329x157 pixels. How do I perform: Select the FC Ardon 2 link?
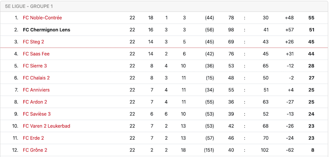(35, 102)
